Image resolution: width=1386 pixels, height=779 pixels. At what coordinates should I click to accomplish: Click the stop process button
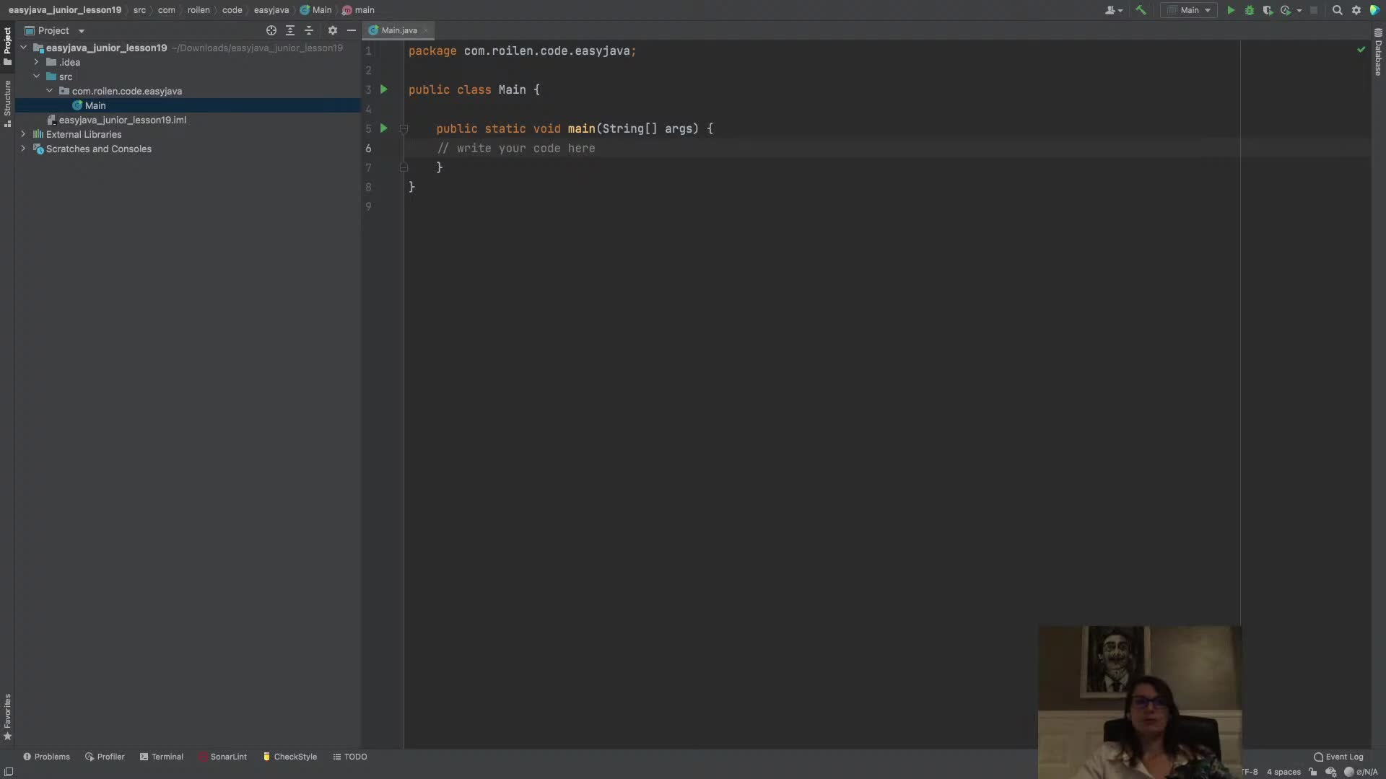(x=1314, y=10)
